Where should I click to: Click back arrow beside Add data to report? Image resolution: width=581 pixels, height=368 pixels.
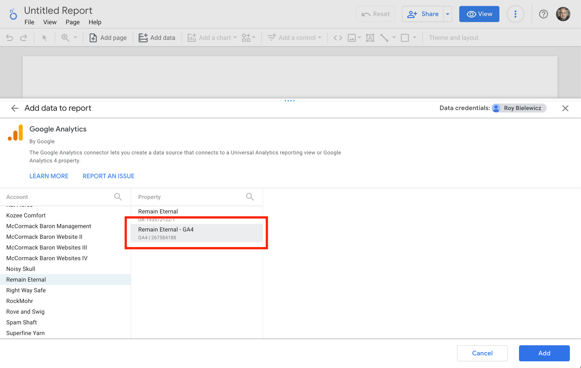[x=15, y=108]
